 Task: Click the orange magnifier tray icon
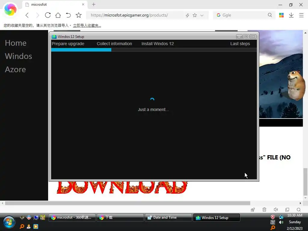pos(273,228)
